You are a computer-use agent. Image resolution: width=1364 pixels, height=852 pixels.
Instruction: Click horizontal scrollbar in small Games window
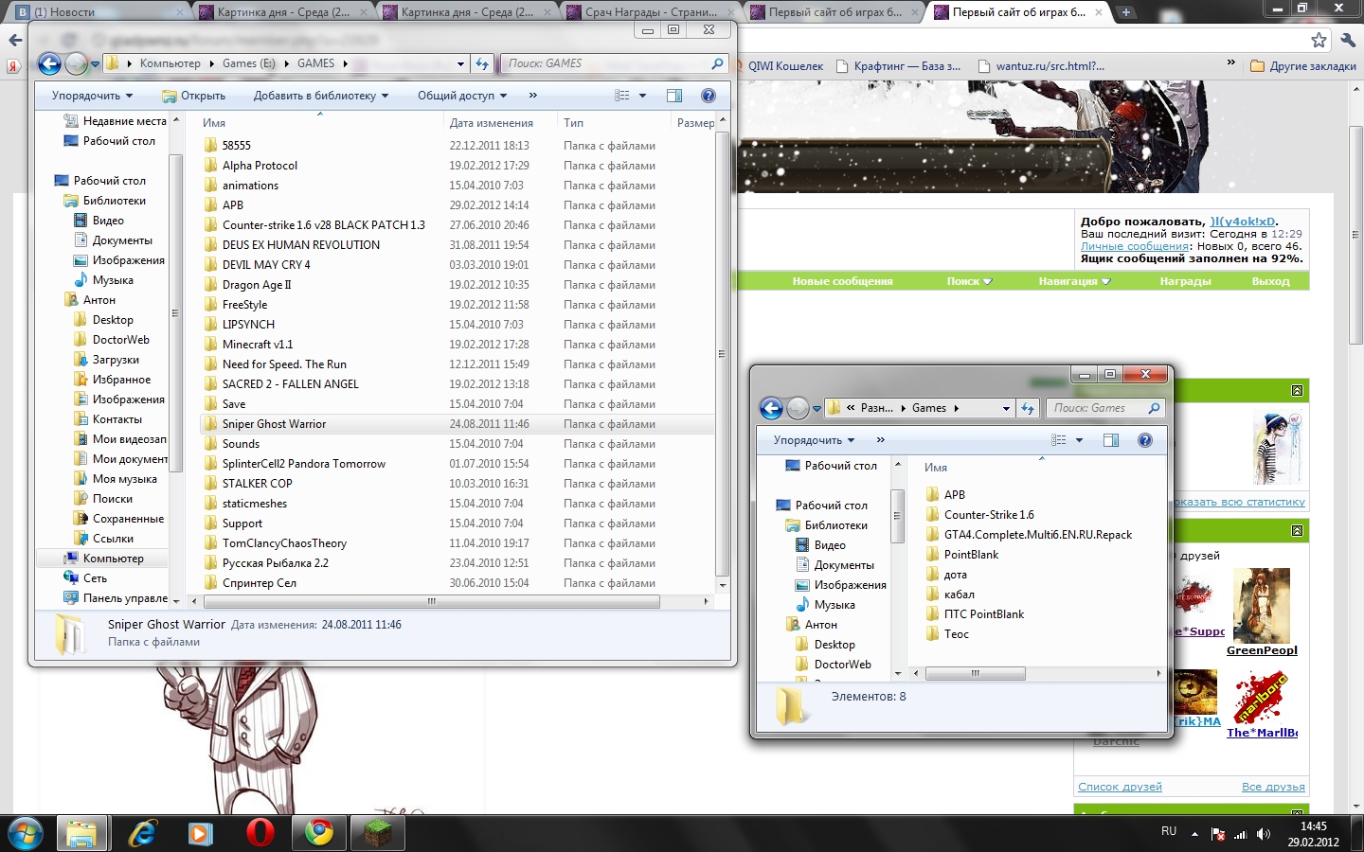pyautogui.click(x=975, y=674)
